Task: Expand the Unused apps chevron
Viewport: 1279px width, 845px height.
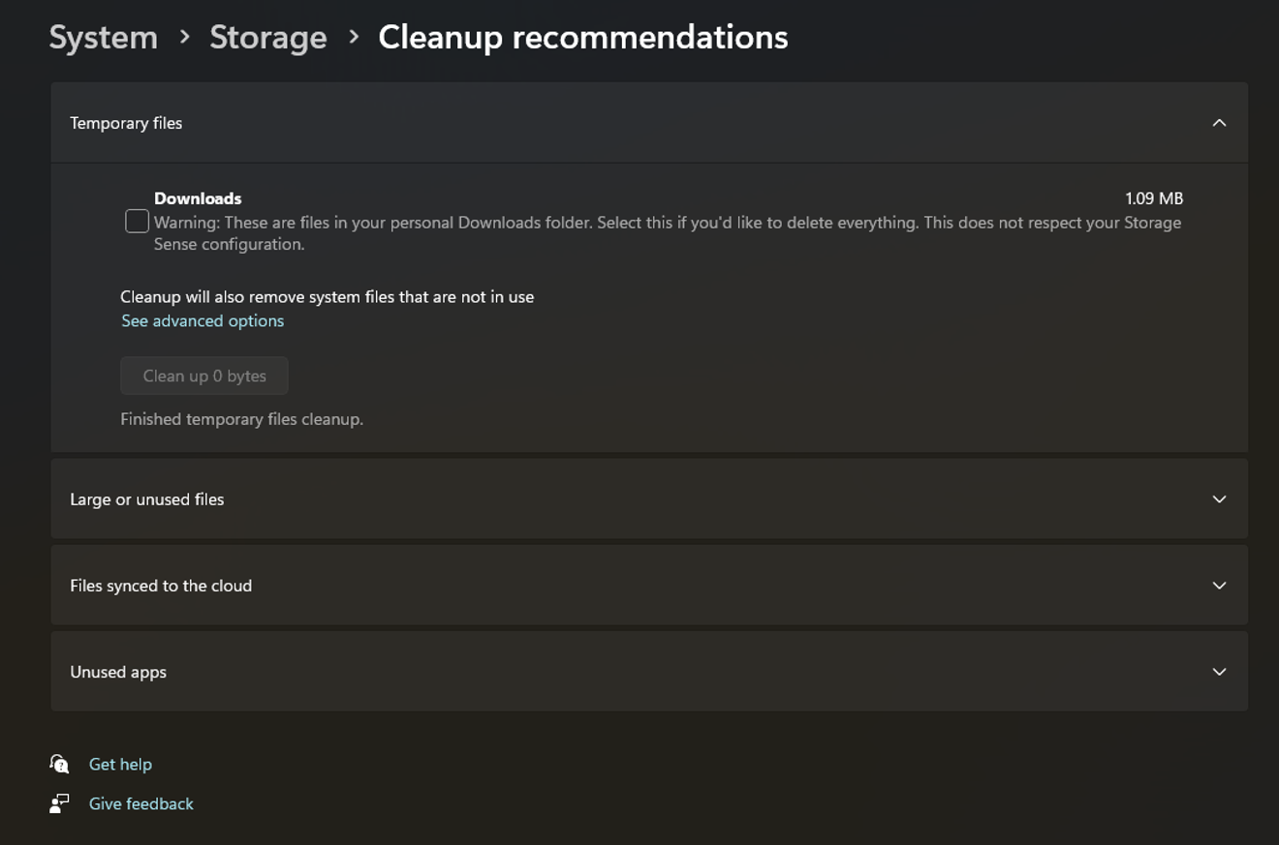Action: point(1219,672)
